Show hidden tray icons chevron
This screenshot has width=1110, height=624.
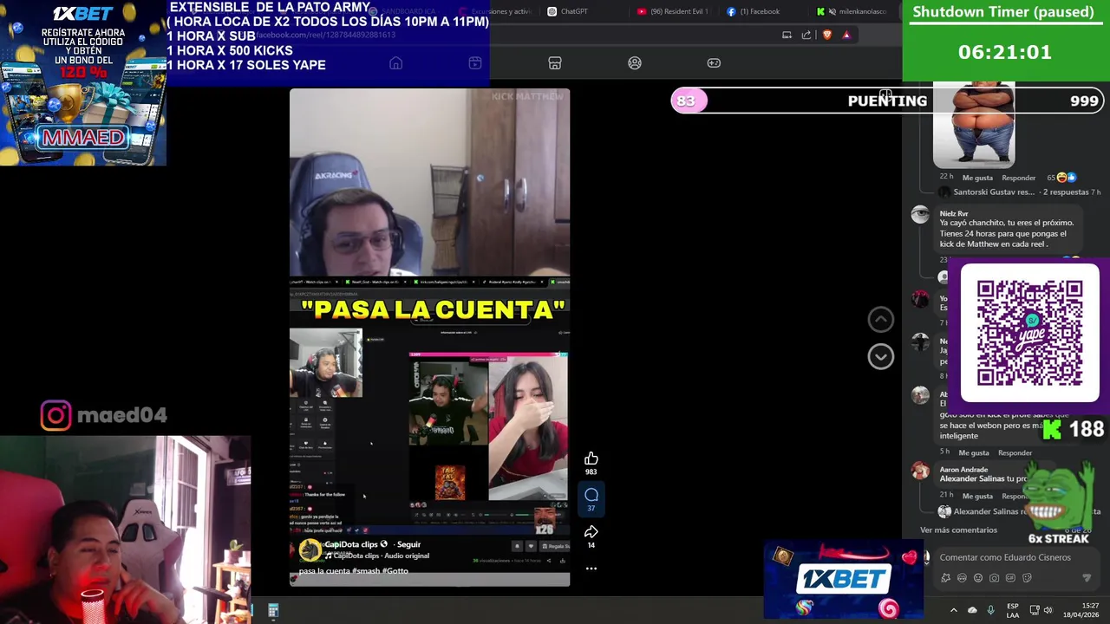point(953,610)
